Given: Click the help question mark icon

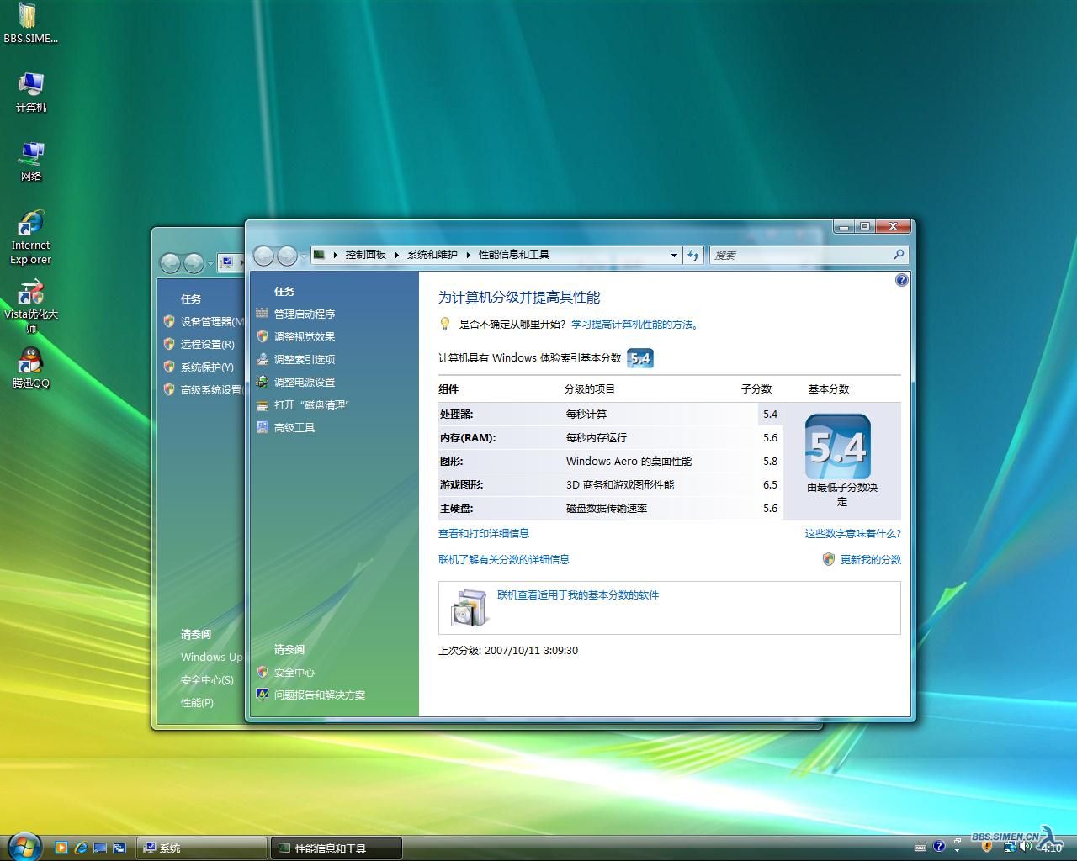Looking at the screenshot, I should coord(901,280).
